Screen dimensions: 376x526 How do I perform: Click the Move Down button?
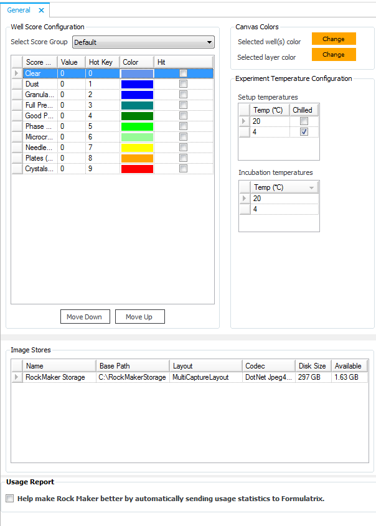coord(84,317)
